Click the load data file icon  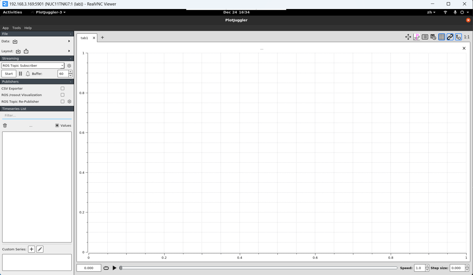coord(15,41)
